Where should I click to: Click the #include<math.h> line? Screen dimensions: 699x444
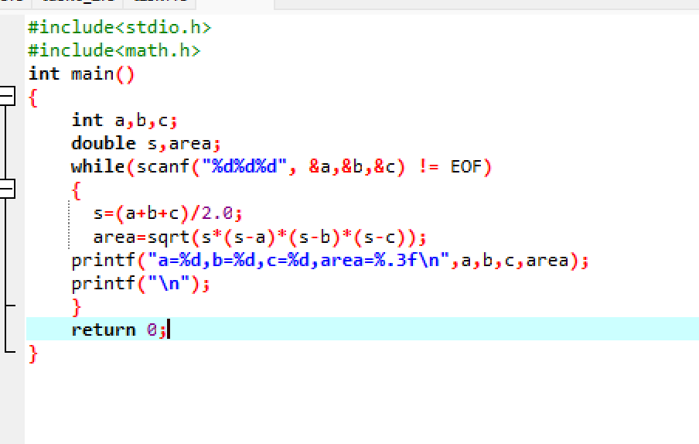point(114,50)
